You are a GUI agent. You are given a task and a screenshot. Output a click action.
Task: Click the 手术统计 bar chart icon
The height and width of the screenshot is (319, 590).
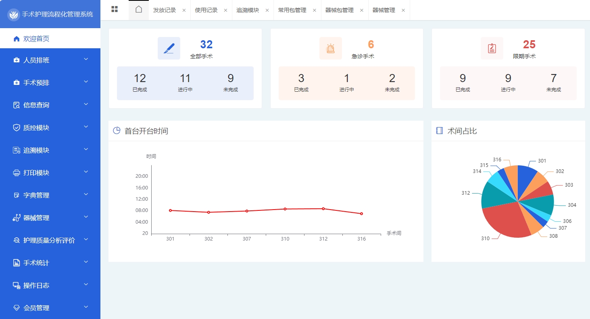[17, 263]
